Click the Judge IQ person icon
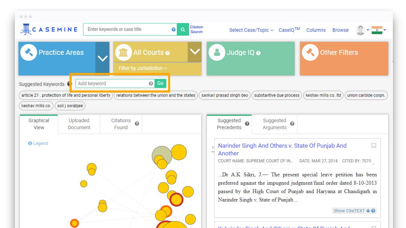 click(x=217, y=53)
